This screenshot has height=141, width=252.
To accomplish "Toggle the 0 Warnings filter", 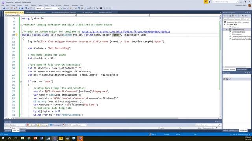I will pos(43,125).
